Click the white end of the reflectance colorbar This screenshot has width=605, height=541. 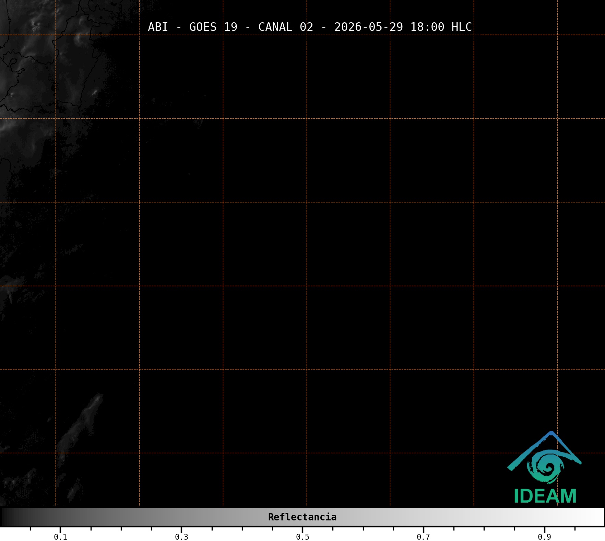coord(597,517)
